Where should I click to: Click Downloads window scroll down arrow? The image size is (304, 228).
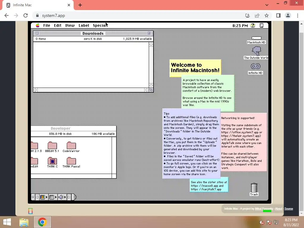[151, 85]
